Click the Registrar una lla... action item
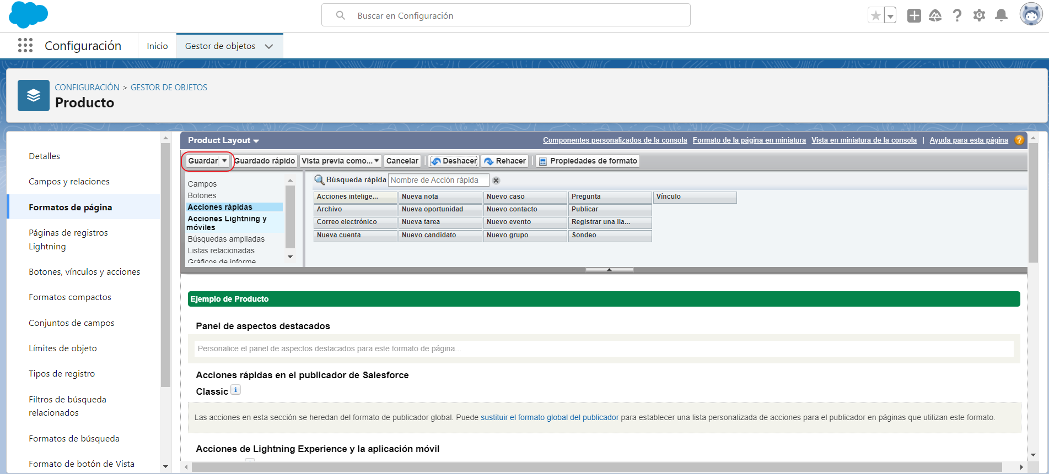 610,222
